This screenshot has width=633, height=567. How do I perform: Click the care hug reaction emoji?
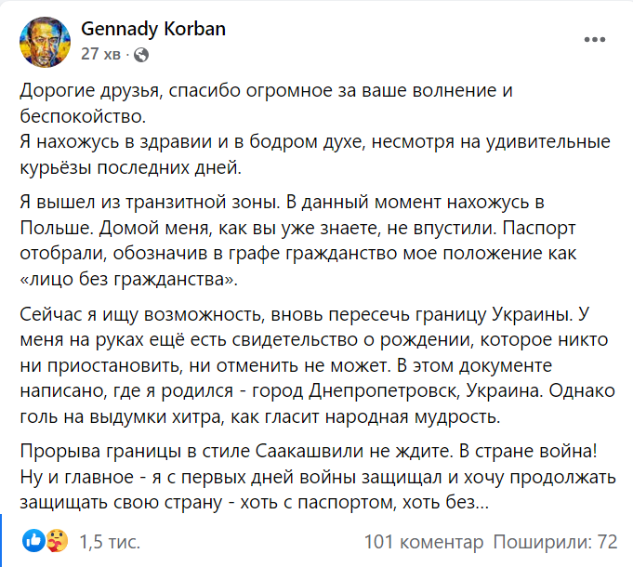tap(54, 540)
